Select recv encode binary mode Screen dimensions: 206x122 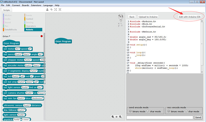[169, 111]
